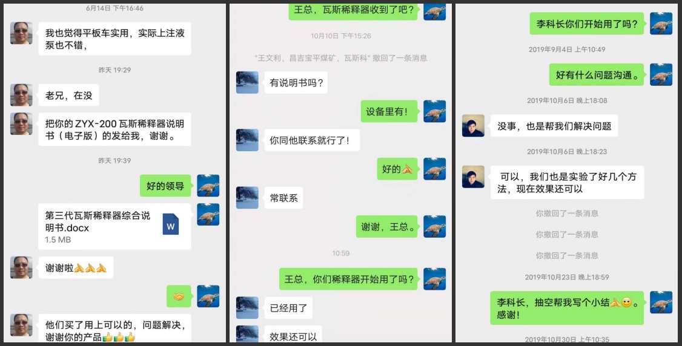Select the 李科长你们开始用了吗？ message bubble
Image resolution: width=682 pixels, height=346 pixels.
tap(586, 24)
